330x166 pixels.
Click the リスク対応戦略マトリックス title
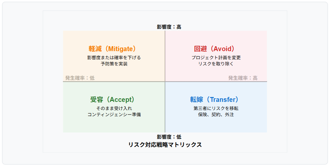[165, 145]
